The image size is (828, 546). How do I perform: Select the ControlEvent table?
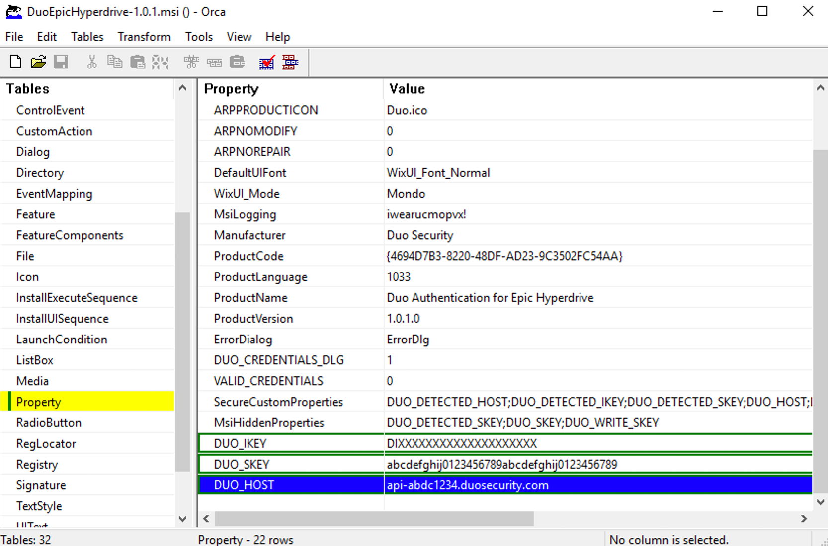pyautogui.click(x=50, y=110)
